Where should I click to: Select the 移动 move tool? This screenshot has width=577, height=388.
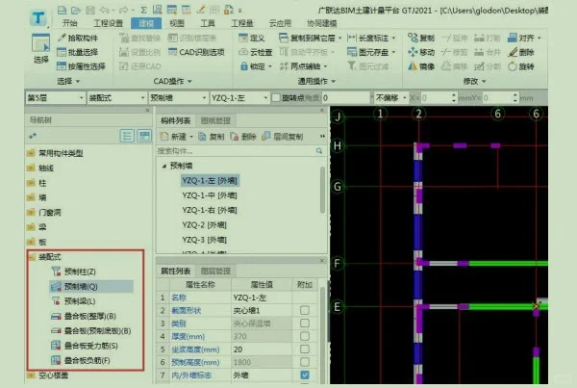tap(421, 52)
